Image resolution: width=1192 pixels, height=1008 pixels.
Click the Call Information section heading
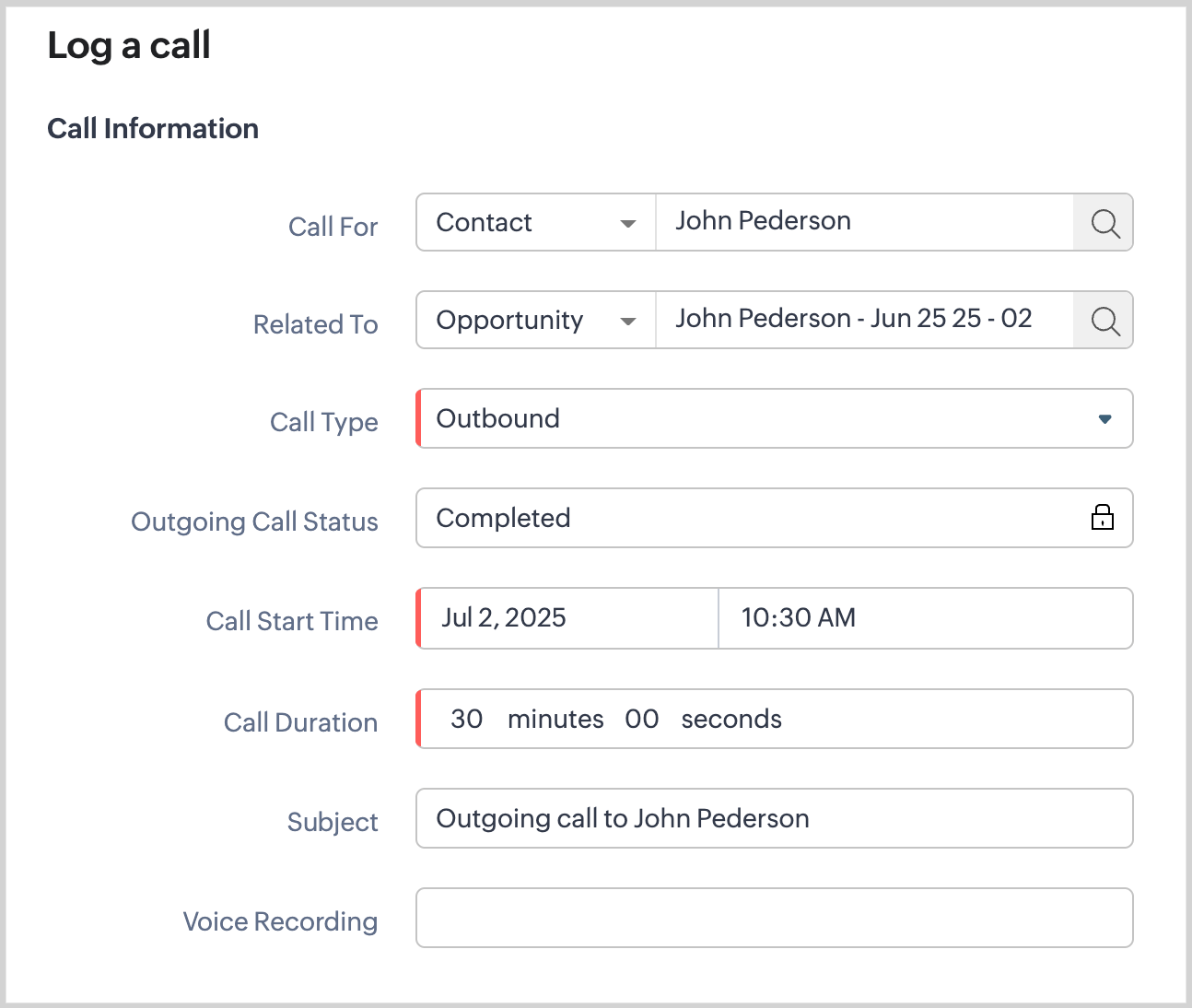coord(153,129)
